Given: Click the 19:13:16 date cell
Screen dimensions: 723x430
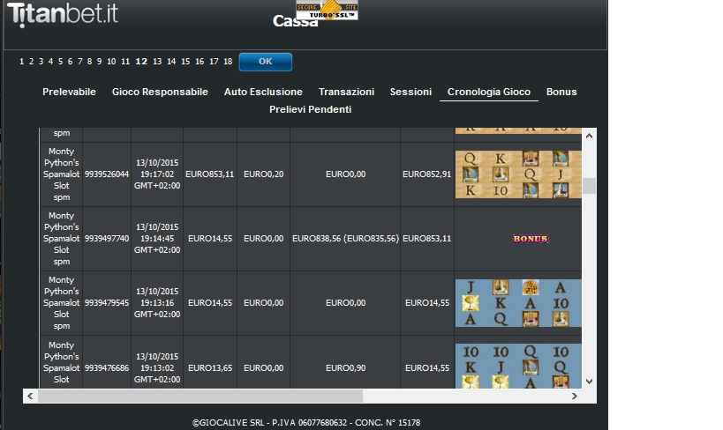Looking at the screenshot, I should tap(157, 303).
